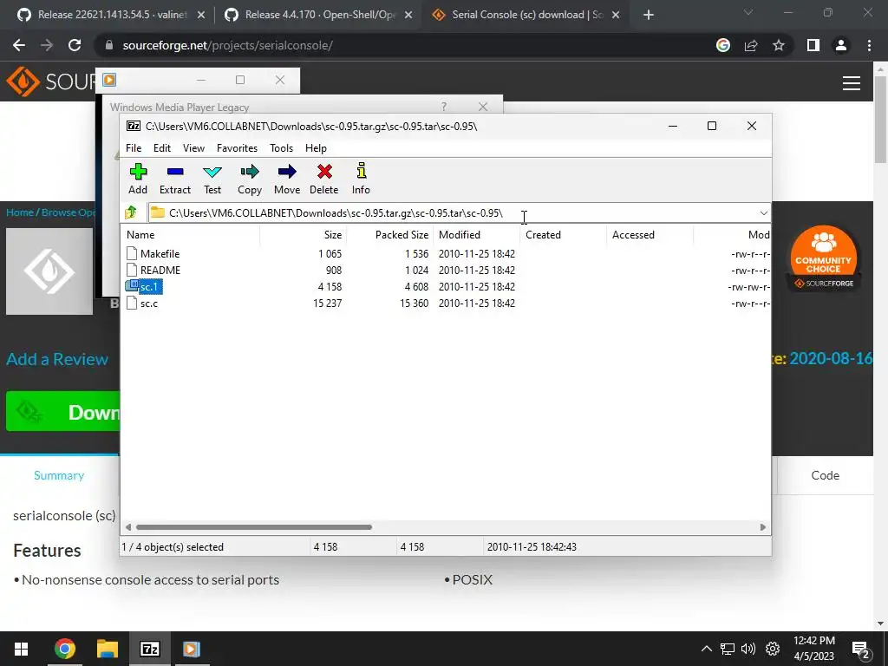Open the Windows Start menu

[21, 649]
